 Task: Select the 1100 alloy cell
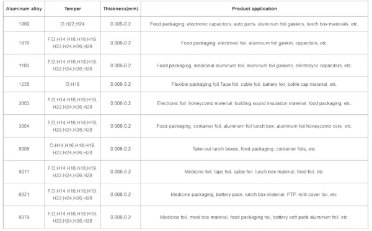pos(24,65)
